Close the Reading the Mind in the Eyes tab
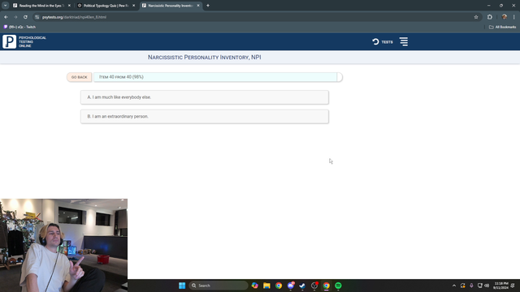520x292 pixels. 69,6
